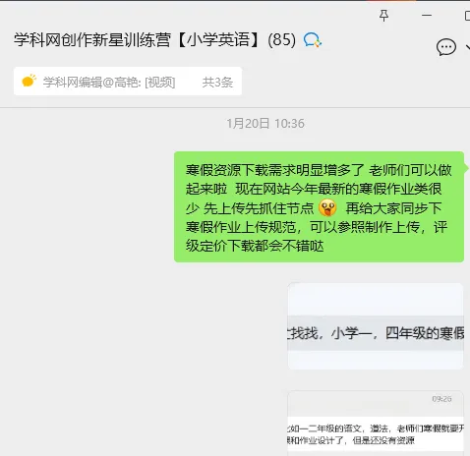Expand pinned messages showing 共3条
470x456 pixels.
point(217,82)
